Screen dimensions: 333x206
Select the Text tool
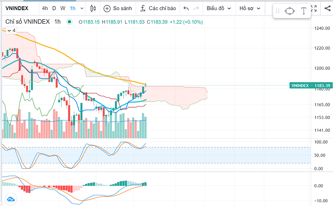[x=304, y=11]
